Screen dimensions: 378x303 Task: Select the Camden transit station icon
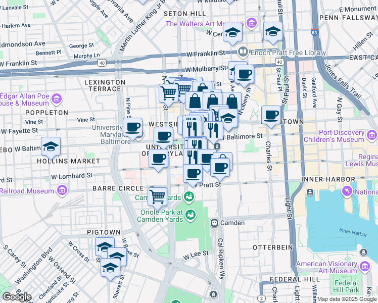pyautogui.click(x=214, y=223)
